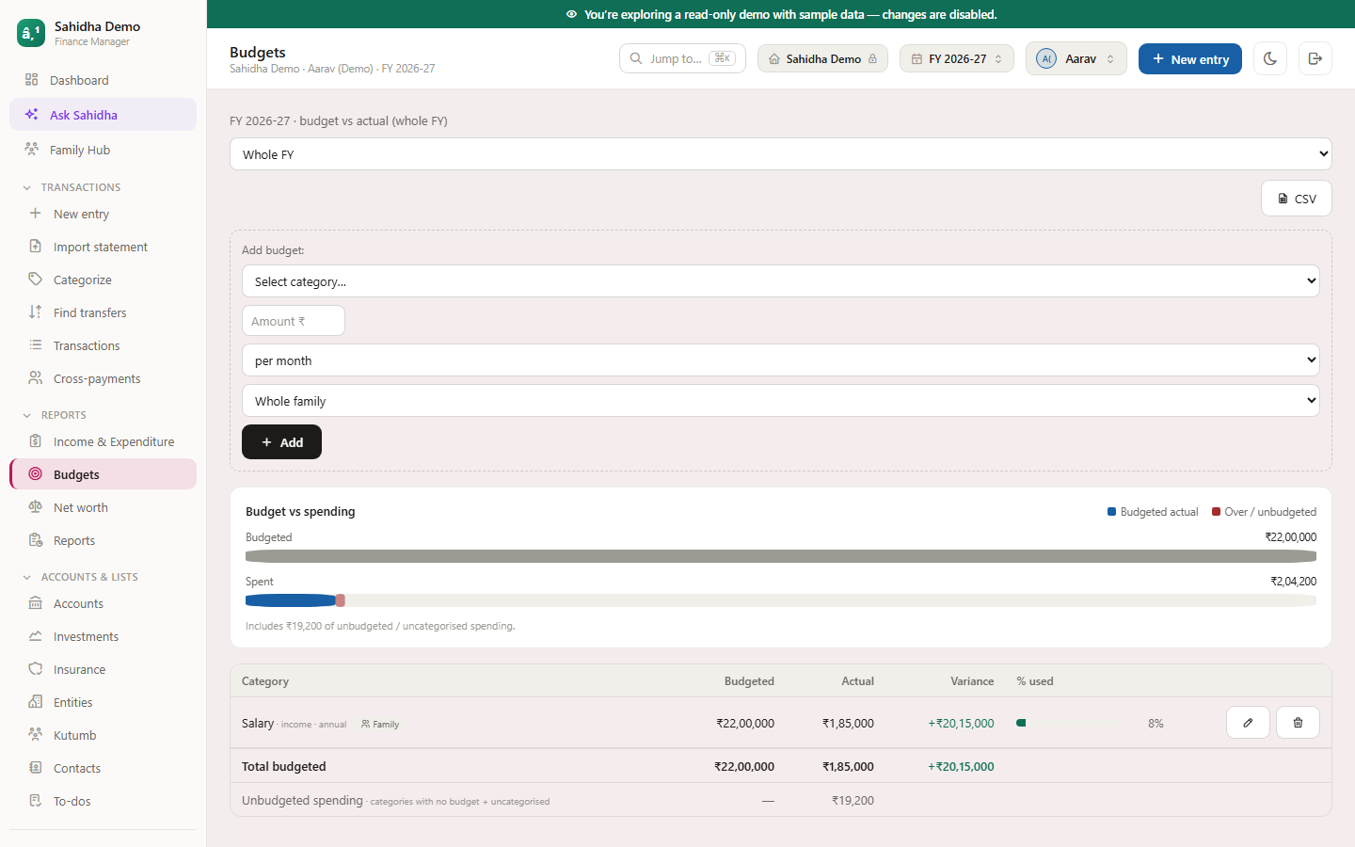The width and height of the screenshot is (1355, 847).
Task: Click the black Add budget button
Action: (281, 442)
